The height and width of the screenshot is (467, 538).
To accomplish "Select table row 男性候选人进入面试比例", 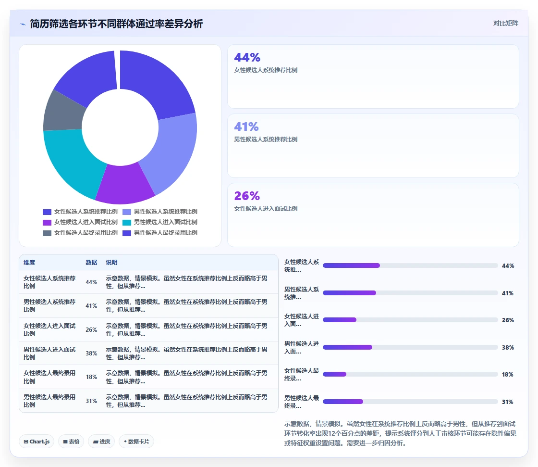I will point(148,353).
